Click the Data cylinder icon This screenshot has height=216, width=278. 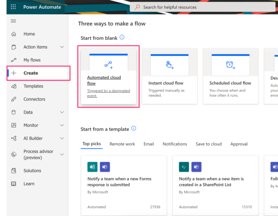point(13,112)
